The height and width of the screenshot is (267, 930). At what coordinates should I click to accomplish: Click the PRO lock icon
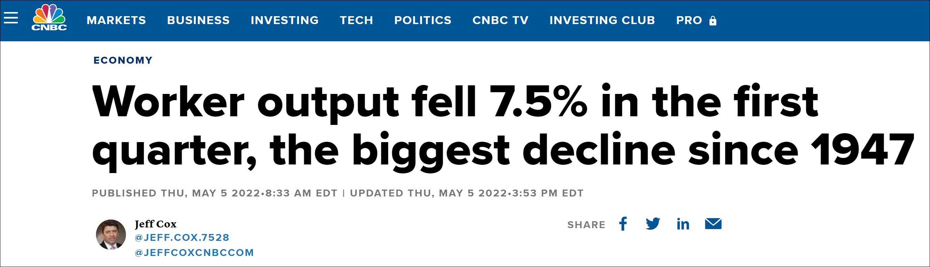[x=713, y=21]
